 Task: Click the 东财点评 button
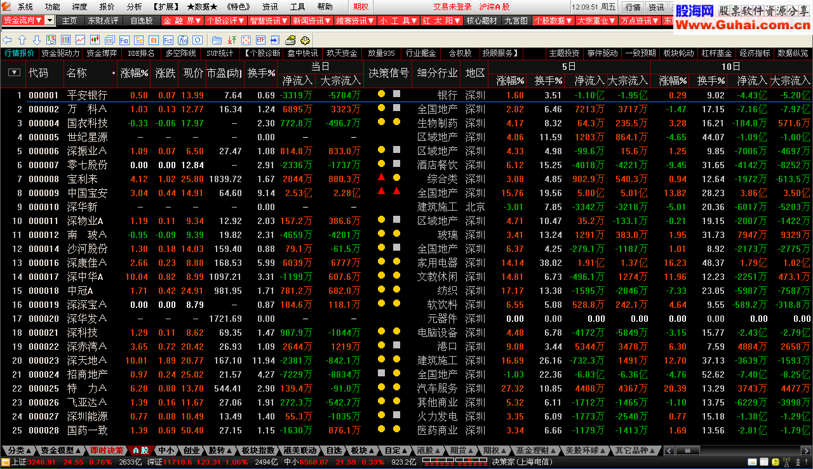(x=103, y=20)
